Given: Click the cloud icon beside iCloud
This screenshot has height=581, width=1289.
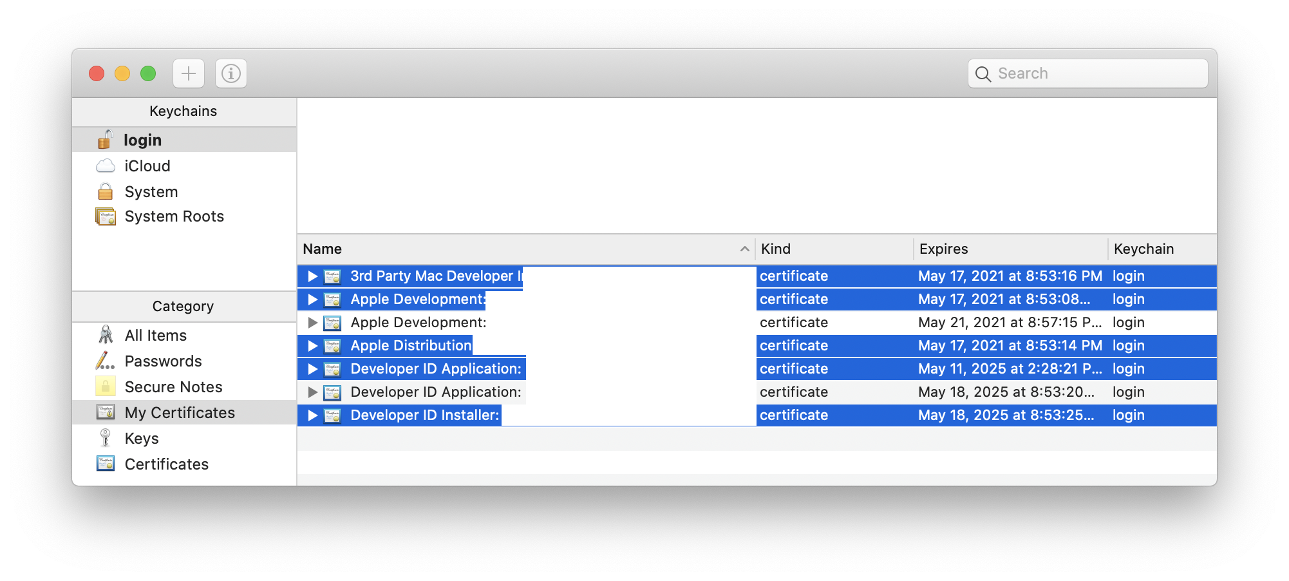Looking at the screenshot, I should [105, 166].
